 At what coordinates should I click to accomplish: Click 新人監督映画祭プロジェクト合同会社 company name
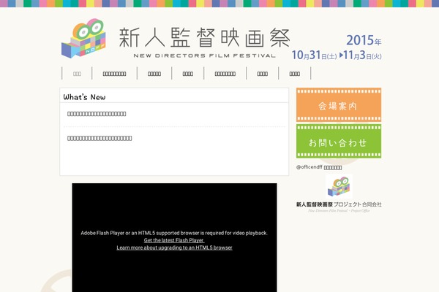[339, 204]
